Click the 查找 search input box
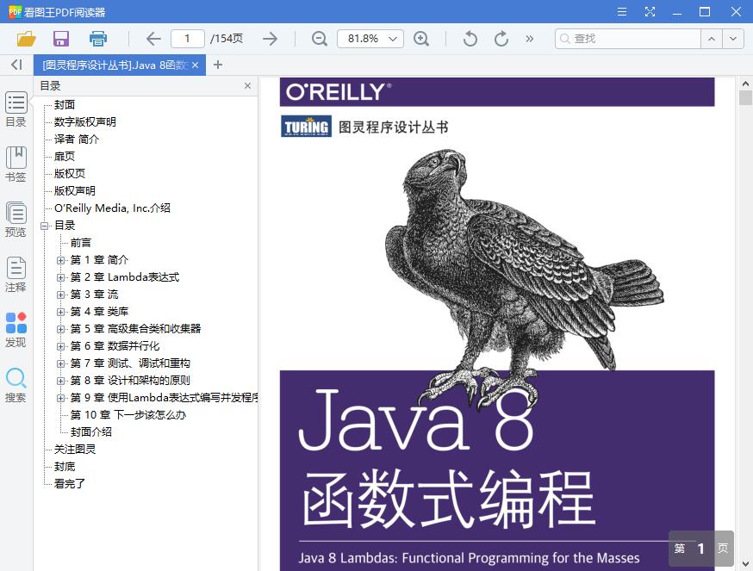 pyautogui.click(x=628, y=39)
